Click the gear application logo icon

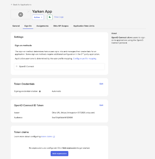(21, 15)
